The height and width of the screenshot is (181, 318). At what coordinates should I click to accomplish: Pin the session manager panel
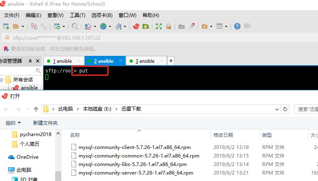[x=30, y=61]
